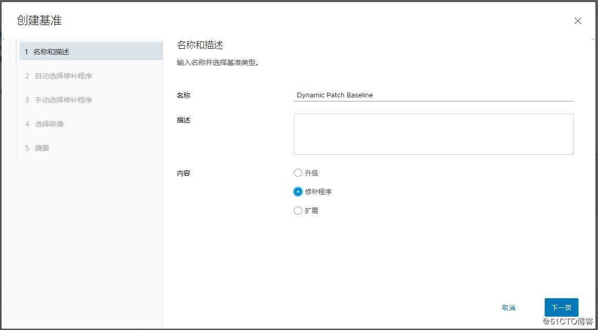Click the 描述 field label

click(183, 120)
